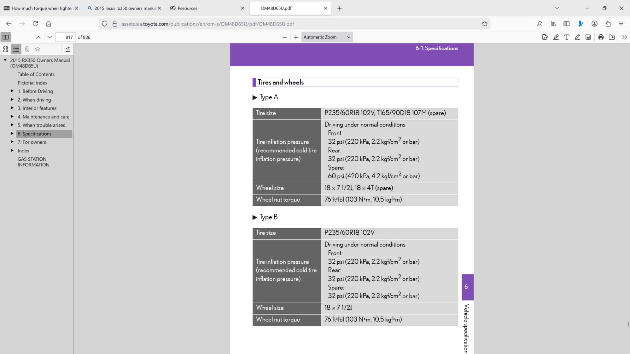This screenshot has width=630, height=354.
Task: Go to GAS STATION INFORMATION entry
Action: pos(33,162)
